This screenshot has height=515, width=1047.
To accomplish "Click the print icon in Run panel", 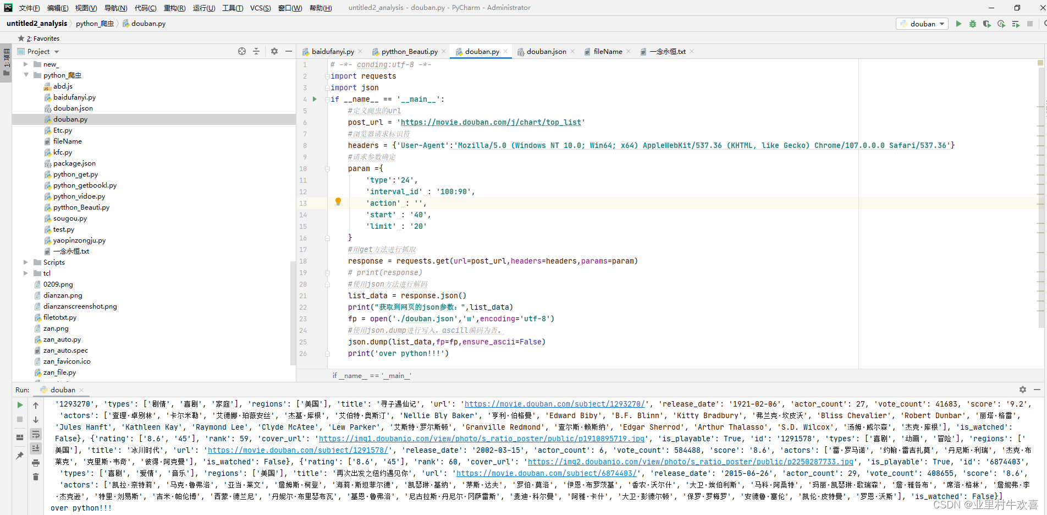I will [36, 463].
